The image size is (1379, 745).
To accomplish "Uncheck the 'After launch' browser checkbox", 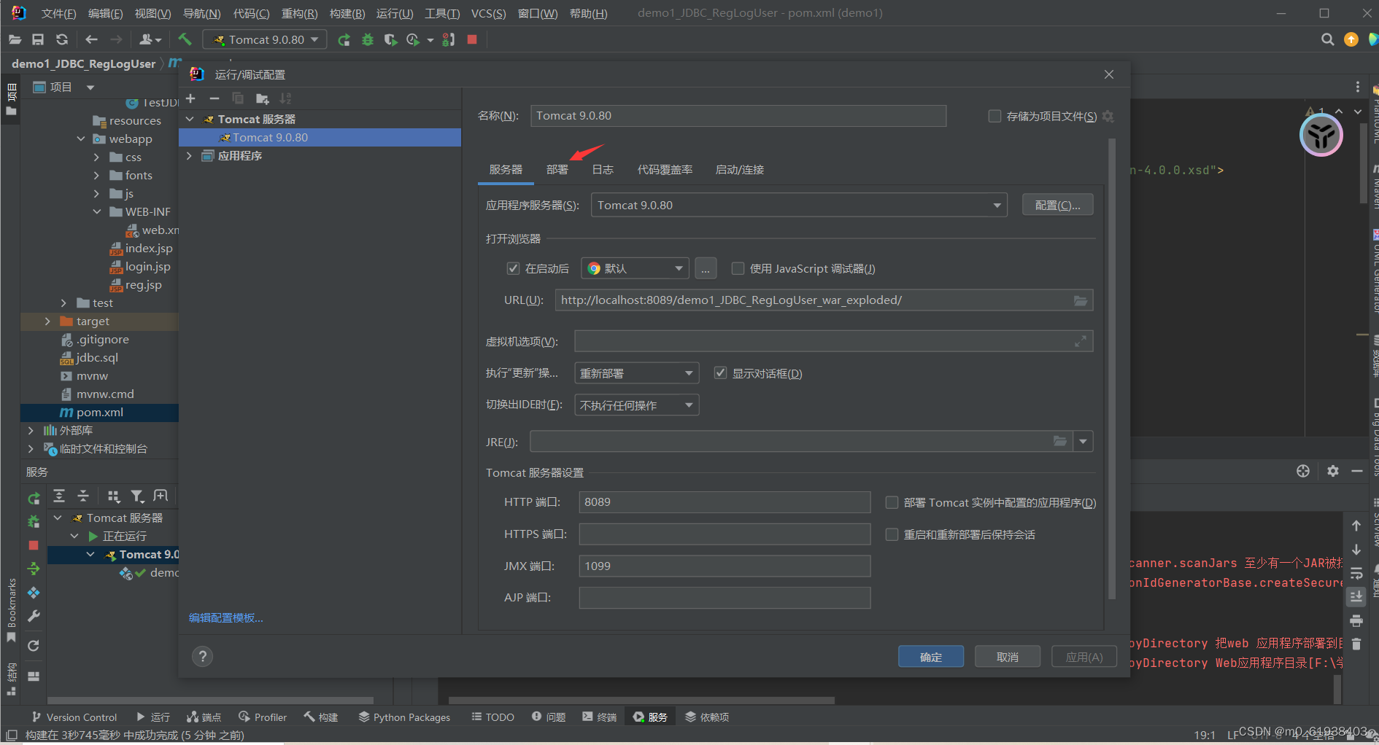I will pos(513,268).
